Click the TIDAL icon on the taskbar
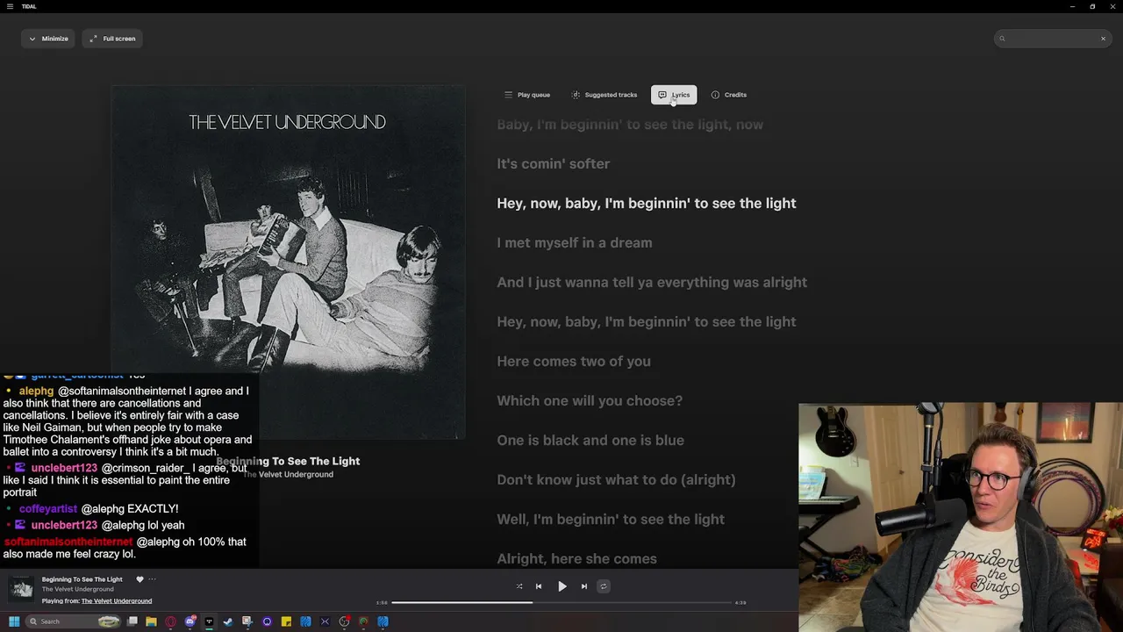This screenshot has width=1123, height=632. tap(209, 621)
